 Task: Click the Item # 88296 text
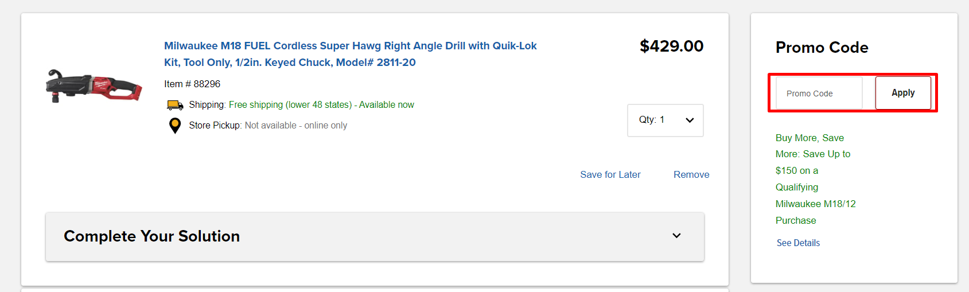pos(192,84)
